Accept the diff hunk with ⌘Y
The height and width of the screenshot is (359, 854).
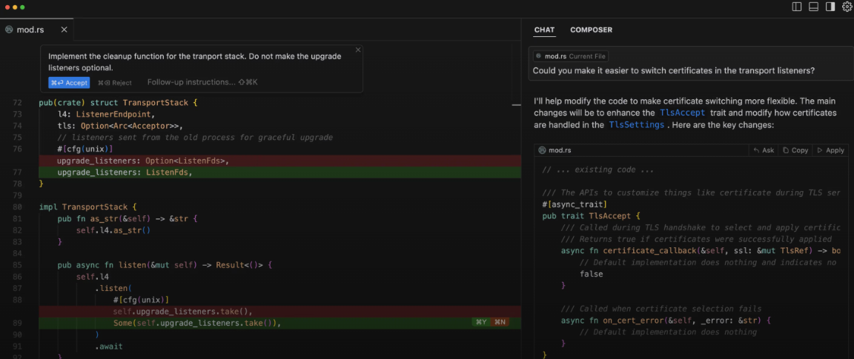(x=481, y=322)
